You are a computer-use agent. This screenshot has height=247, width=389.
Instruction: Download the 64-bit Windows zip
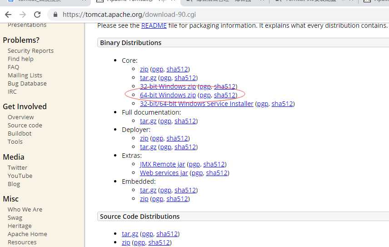pos(168,95)
